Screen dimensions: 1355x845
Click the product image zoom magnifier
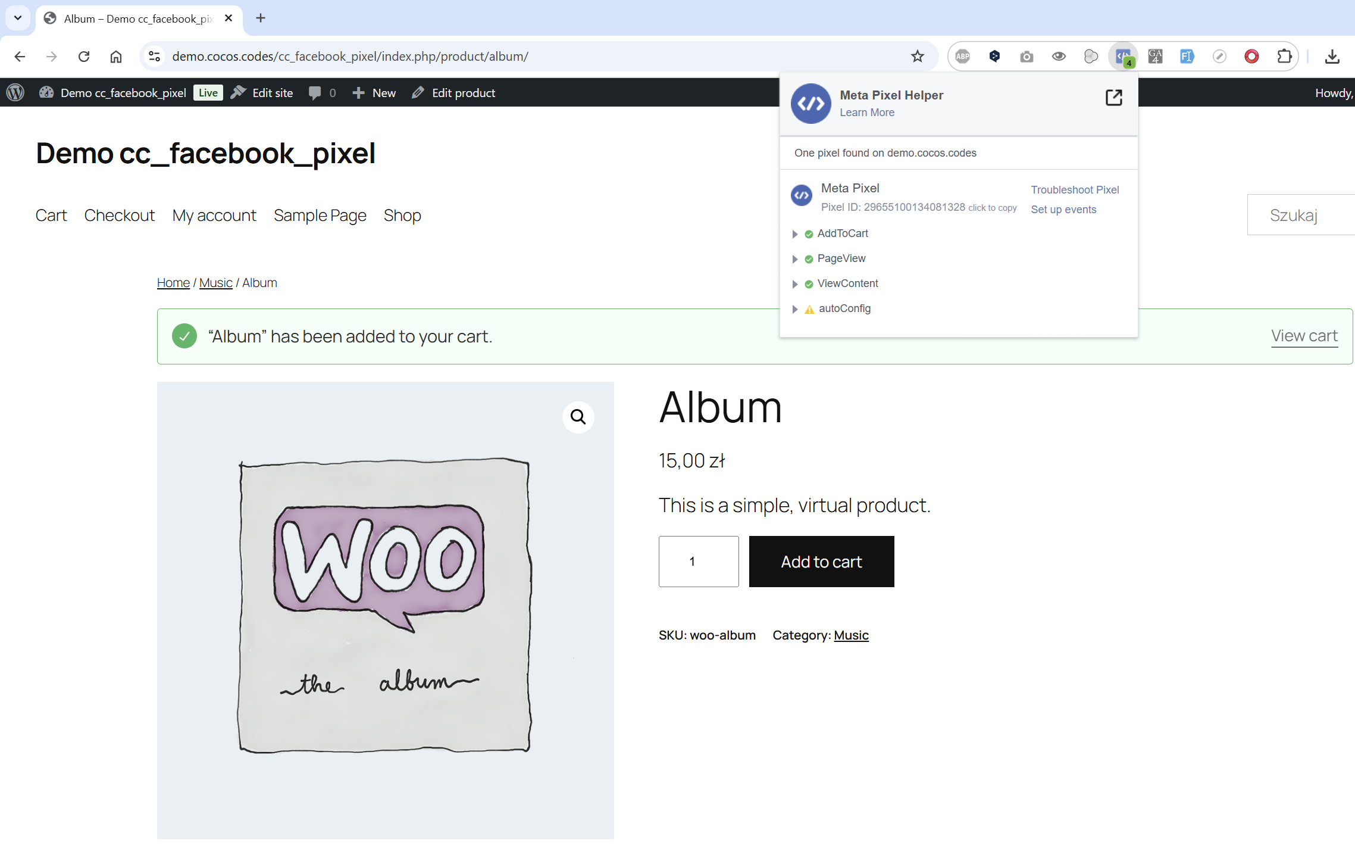coord(578,417)
